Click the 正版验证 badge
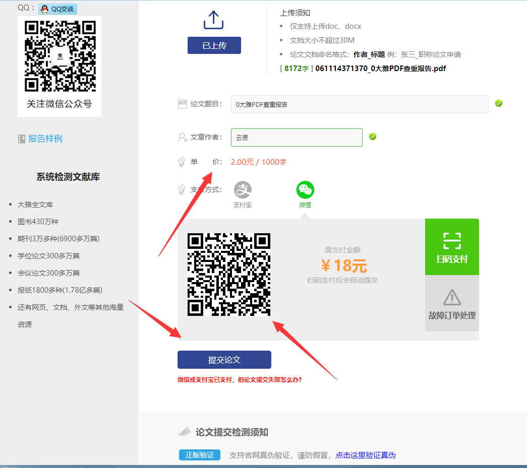Screen dimensions: 527x468 200,455
